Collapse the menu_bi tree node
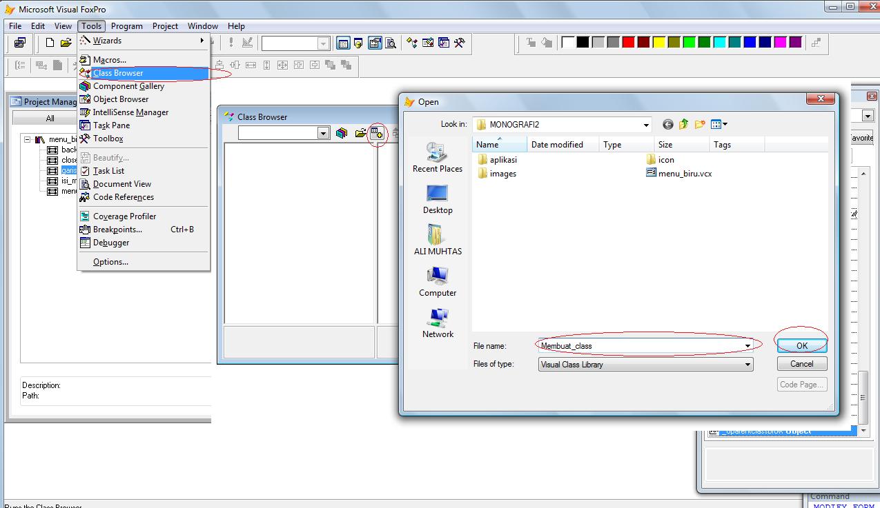The image size is (880, 508). click(27, 139)
